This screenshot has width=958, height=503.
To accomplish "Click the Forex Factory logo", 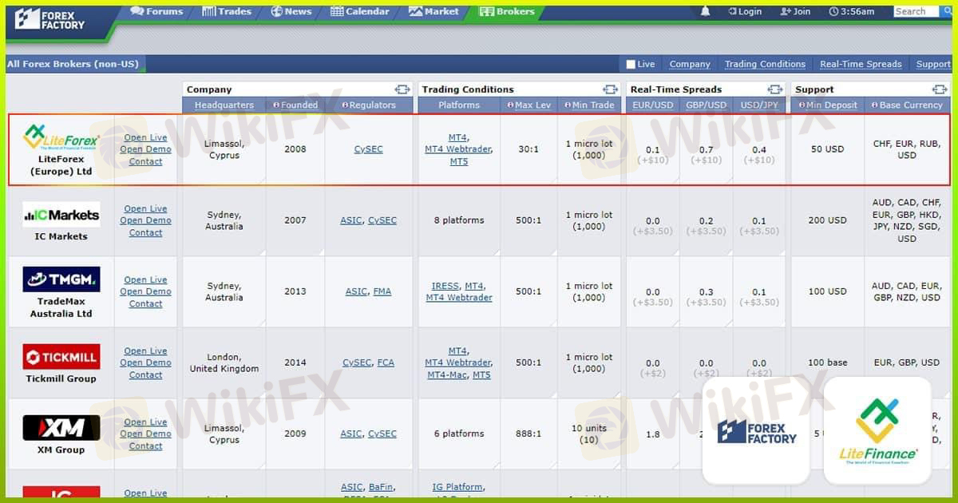I will 49,20.
